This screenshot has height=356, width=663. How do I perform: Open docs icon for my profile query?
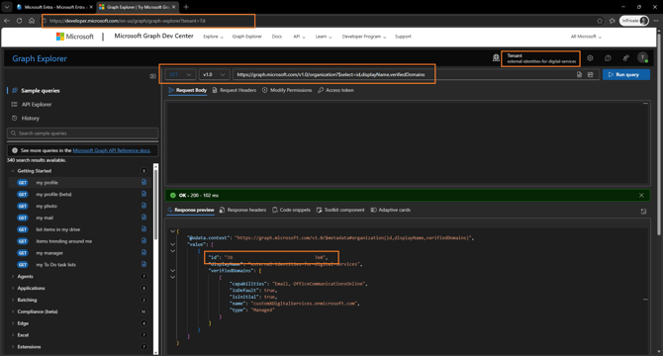(x=143, y=182)
